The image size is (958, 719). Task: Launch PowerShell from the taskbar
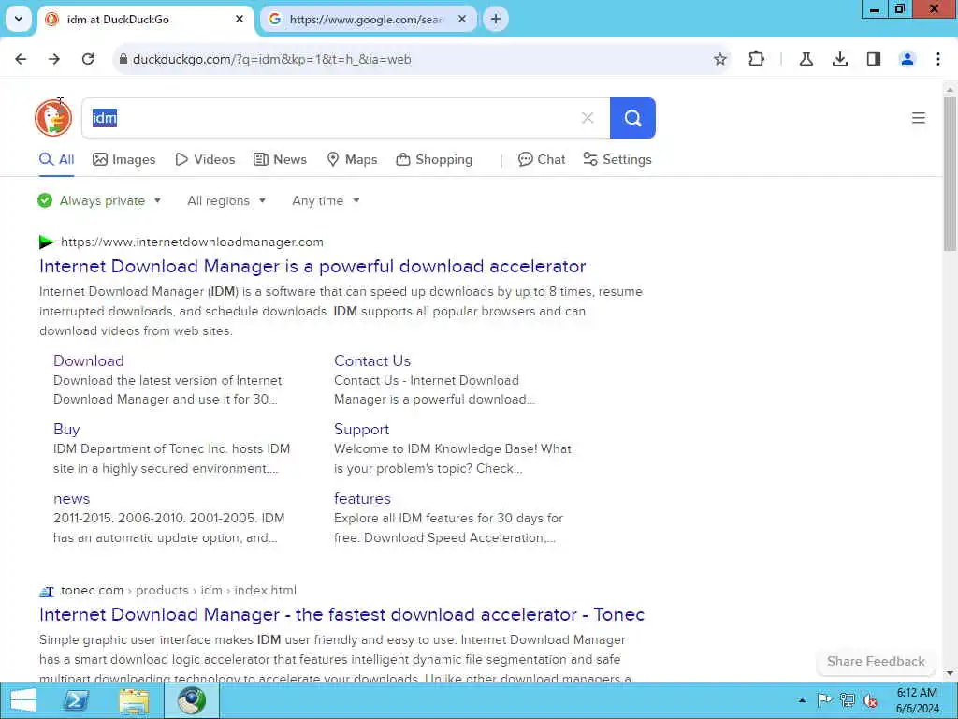coord(77,700)
